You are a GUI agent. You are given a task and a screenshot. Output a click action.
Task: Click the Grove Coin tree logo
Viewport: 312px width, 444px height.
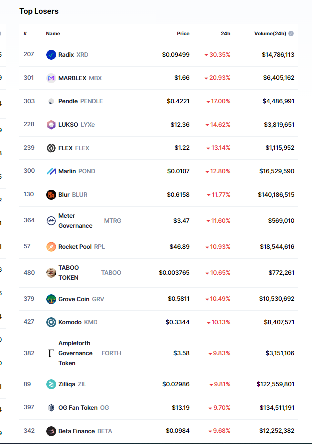coord(51,299)
